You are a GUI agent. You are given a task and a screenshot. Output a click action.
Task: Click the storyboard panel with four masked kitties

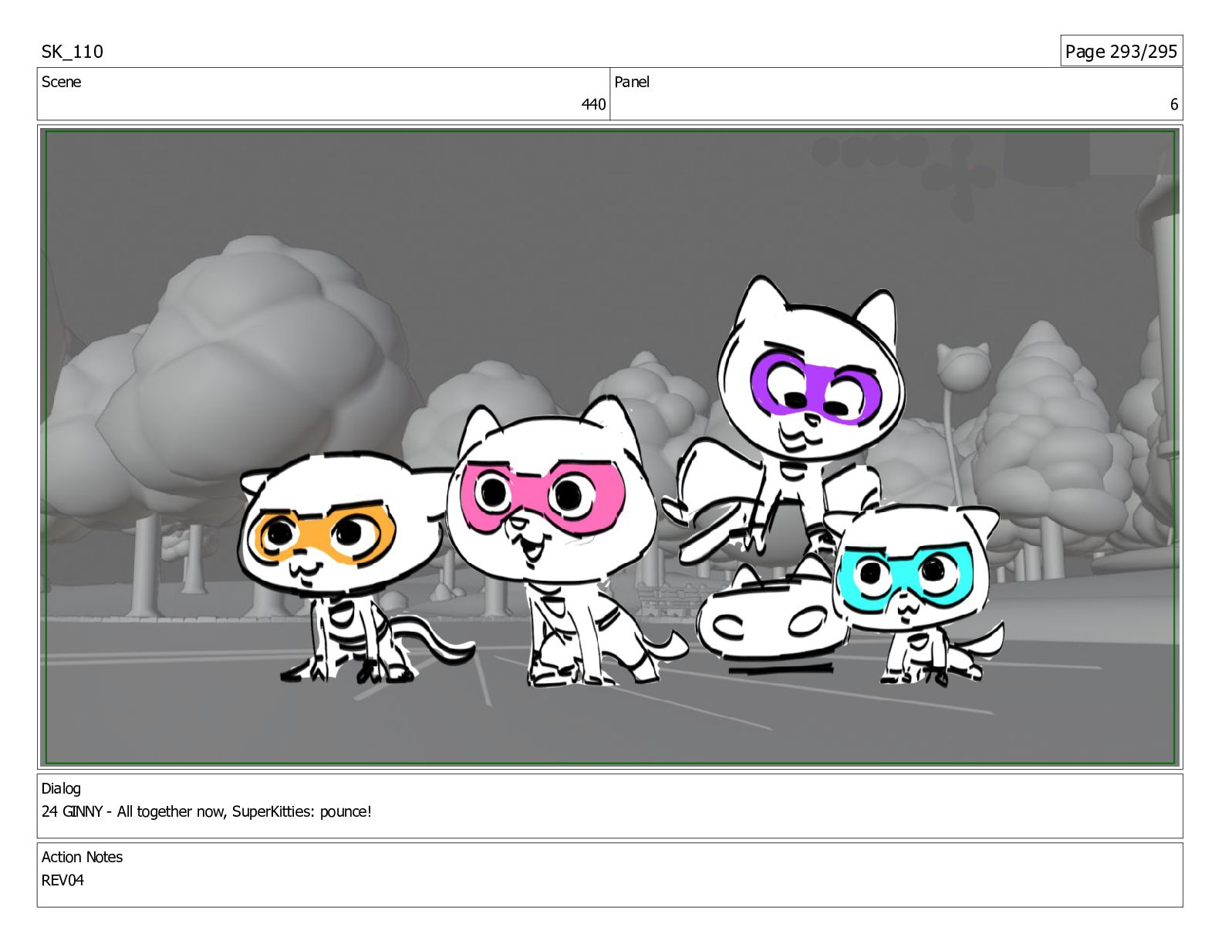[610, 447]
